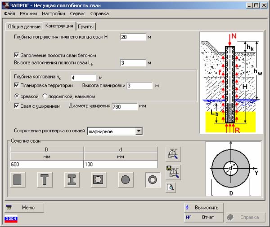Select the I-beam pile section icon
Screen dimensions: 270x227
pyautogui.click(x=72, y=179)
